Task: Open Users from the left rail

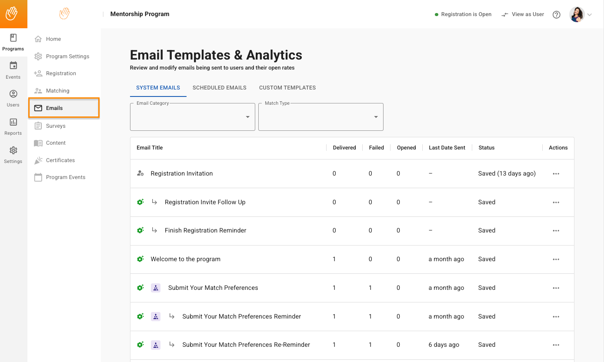Action: 13,99
